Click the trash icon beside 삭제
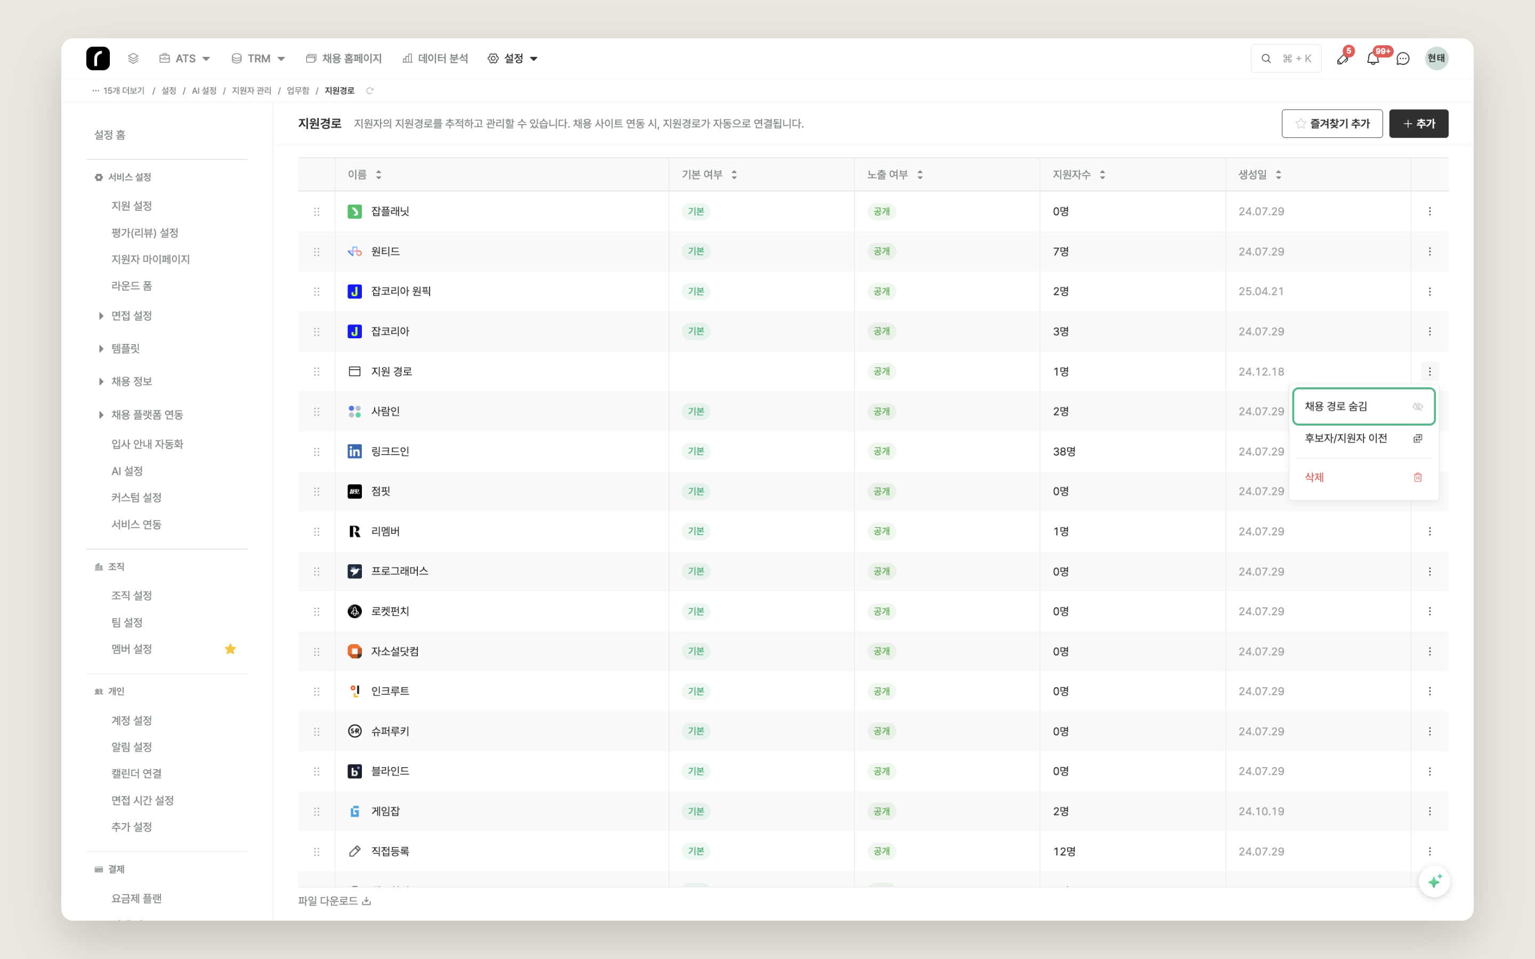Image resolution: width=1535 pixels, height=959 pixels. coord(1418,477)
